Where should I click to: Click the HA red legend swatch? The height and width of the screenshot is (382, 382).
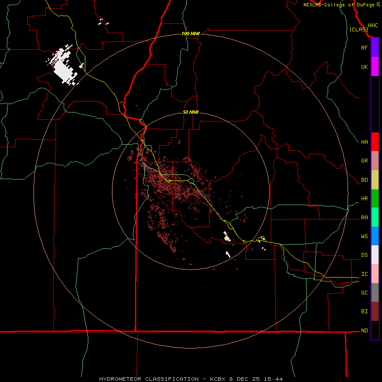click(x=375, y=142)
